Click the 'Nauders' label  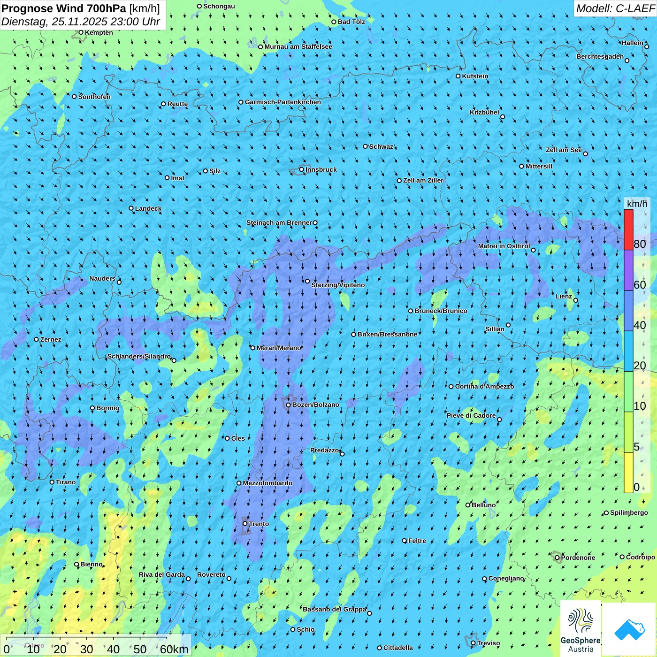pyautogui.click(x=102, y=278)
